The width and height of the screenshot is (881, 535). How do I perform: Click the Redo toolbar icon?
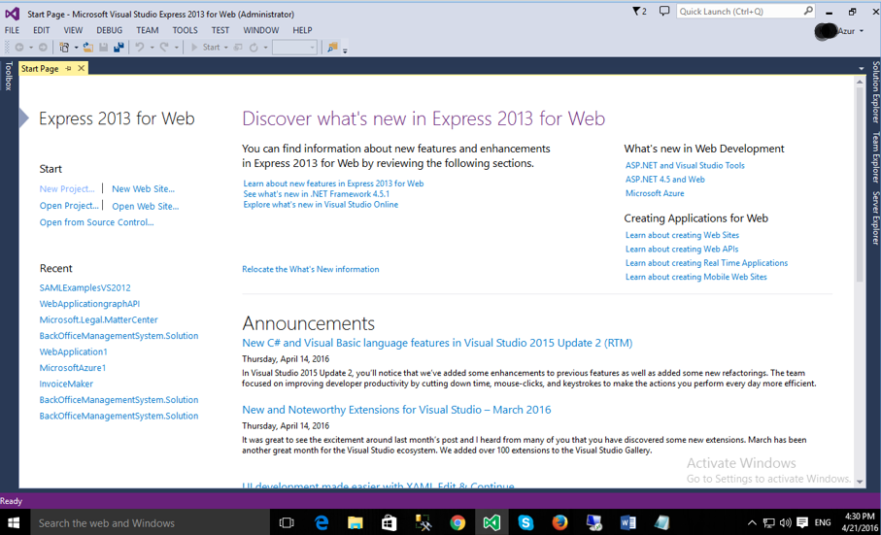tap(164, 48)
